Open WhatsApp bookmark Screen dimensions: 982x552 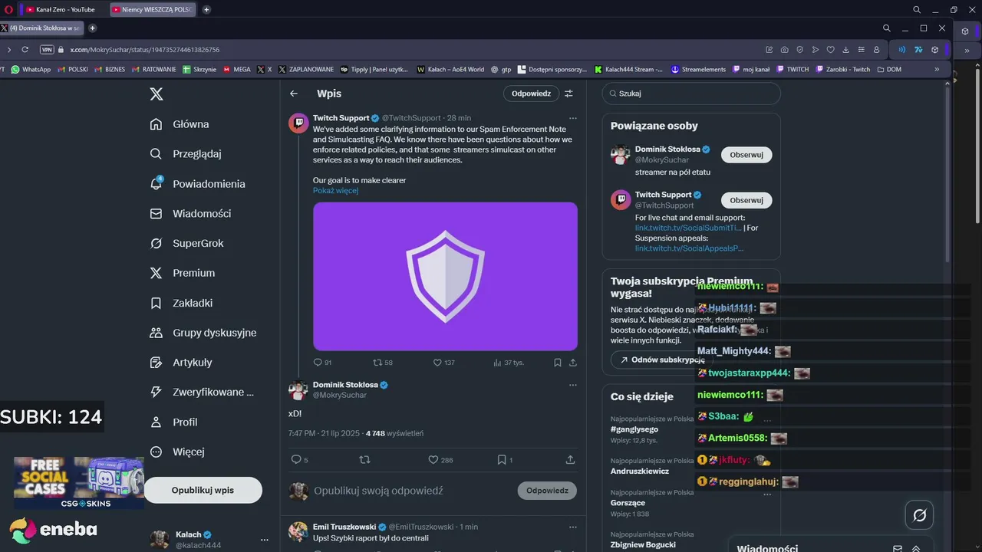point(31,69)
